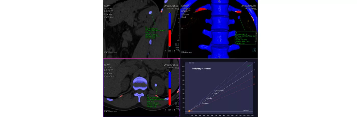Select the Uric Acid reference point on the graph
Viewport: 357px width, 117px height.
tap(203, 103)
